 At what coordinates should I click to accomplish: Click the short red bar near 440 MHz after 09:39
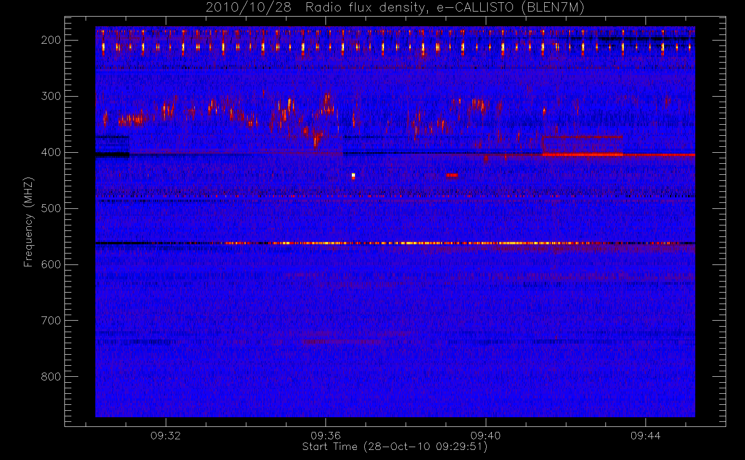[x=452, y=175]
